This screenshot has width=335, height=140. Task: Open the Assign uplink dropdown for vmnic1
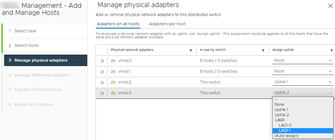[303, 71]
